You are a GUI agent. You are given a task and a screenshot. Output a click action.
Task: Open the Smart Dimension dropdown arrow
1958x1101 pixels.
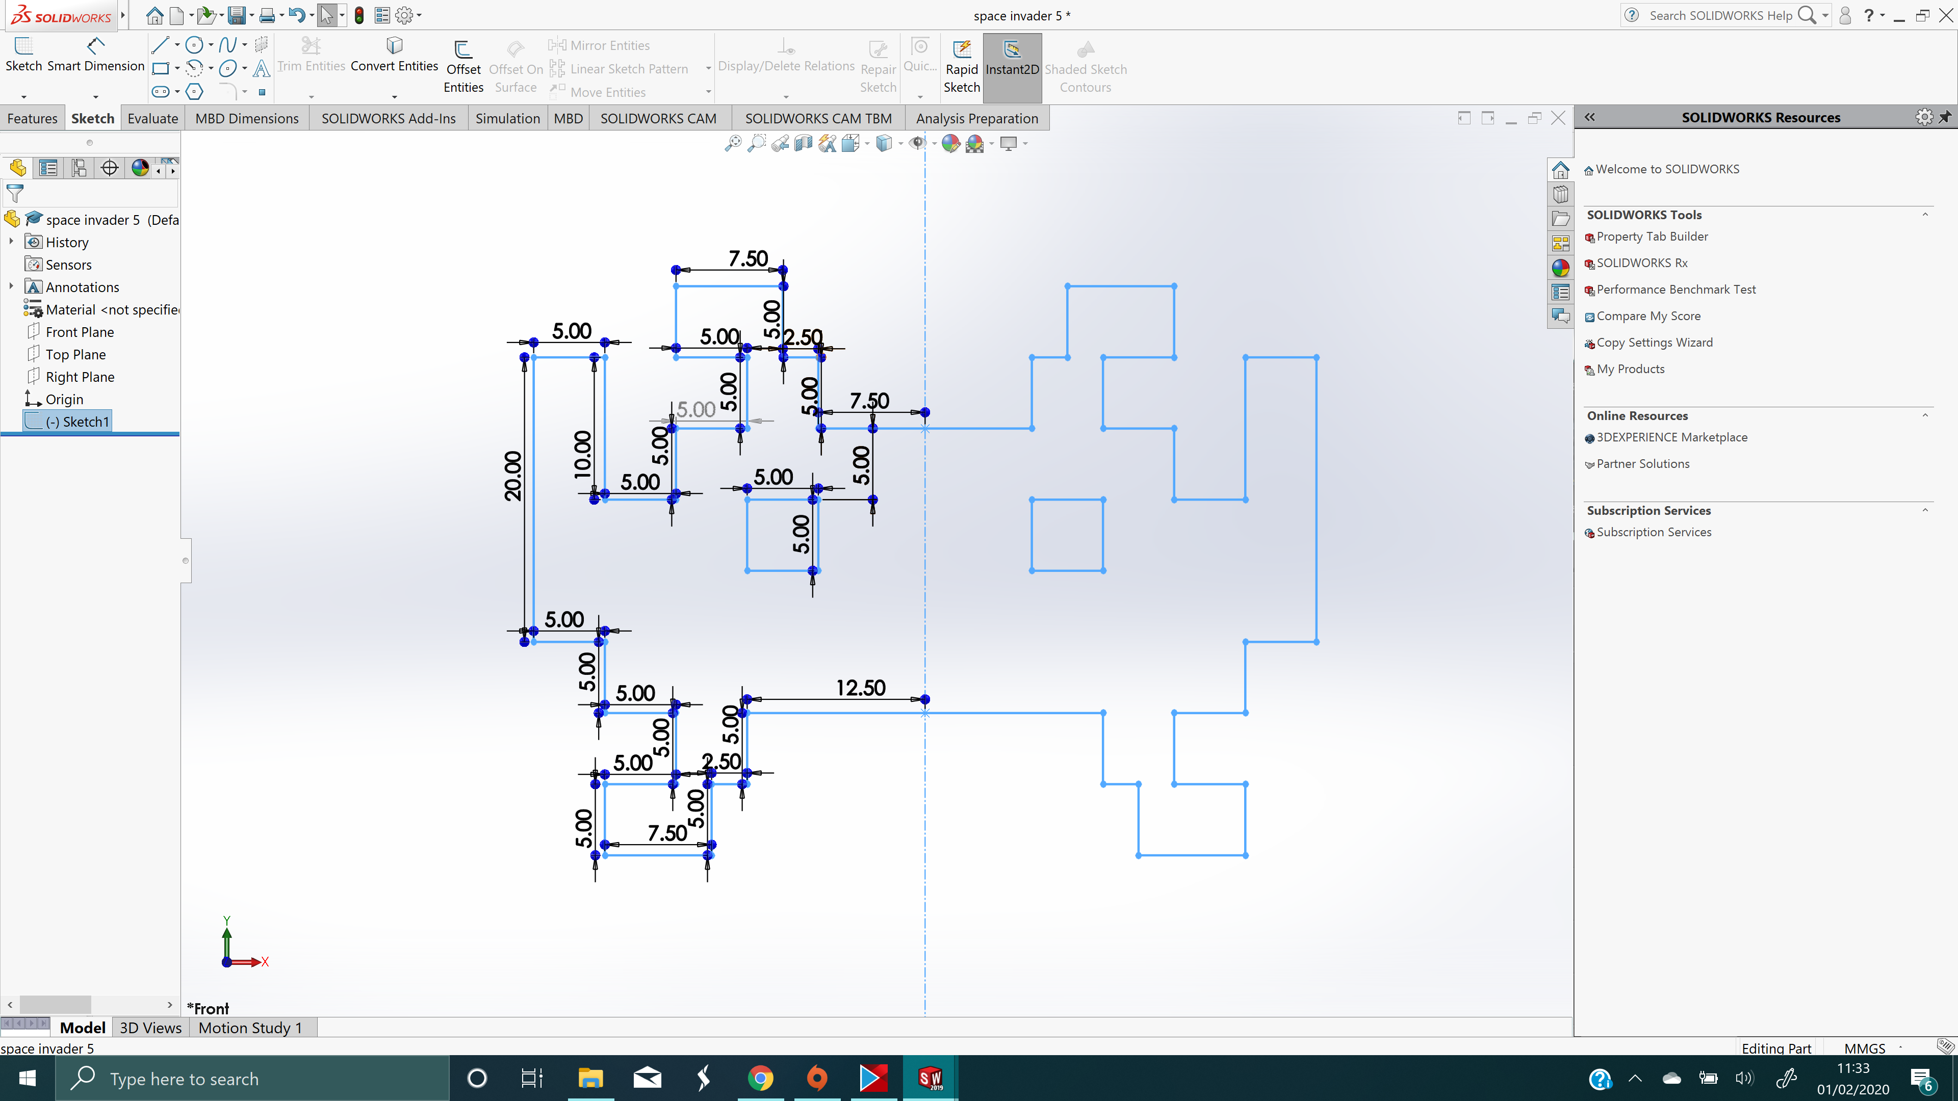(96, 96)
